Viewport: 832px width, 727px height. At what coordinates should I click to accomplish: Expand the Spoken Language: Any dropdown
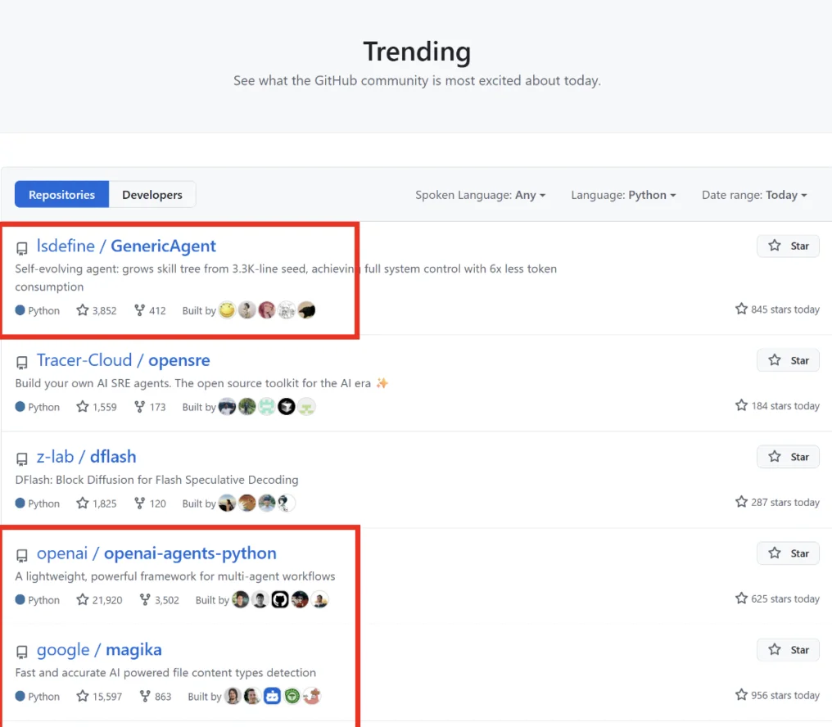tap(480, 195)
